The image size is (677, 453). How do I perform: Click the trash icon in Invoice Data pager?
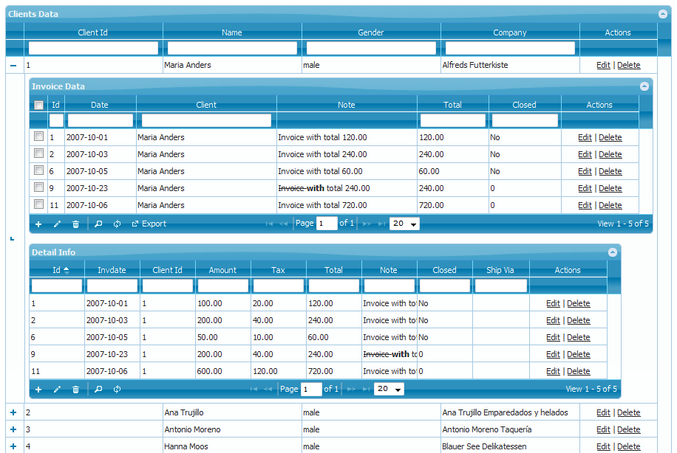(75, 224)
